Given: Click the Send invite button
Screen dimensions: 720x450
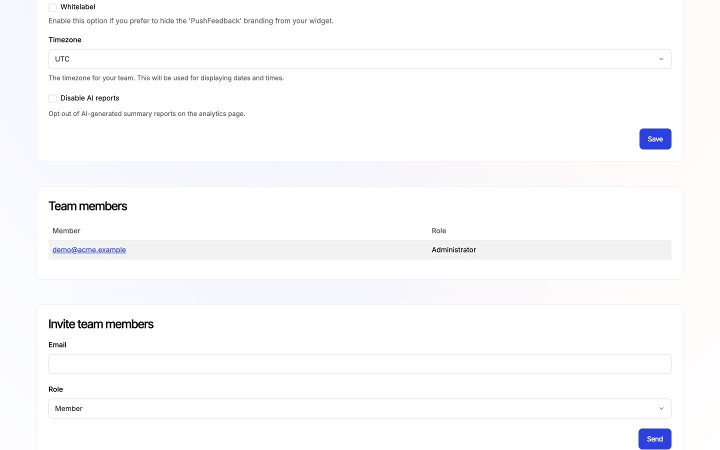Looking at the screenshot, I should 655,439.
